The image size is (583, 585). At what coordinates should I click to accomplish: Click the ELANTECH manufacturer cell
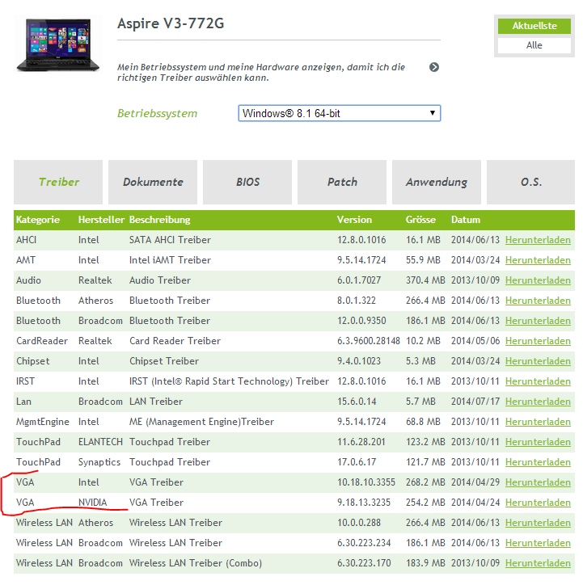100,442
